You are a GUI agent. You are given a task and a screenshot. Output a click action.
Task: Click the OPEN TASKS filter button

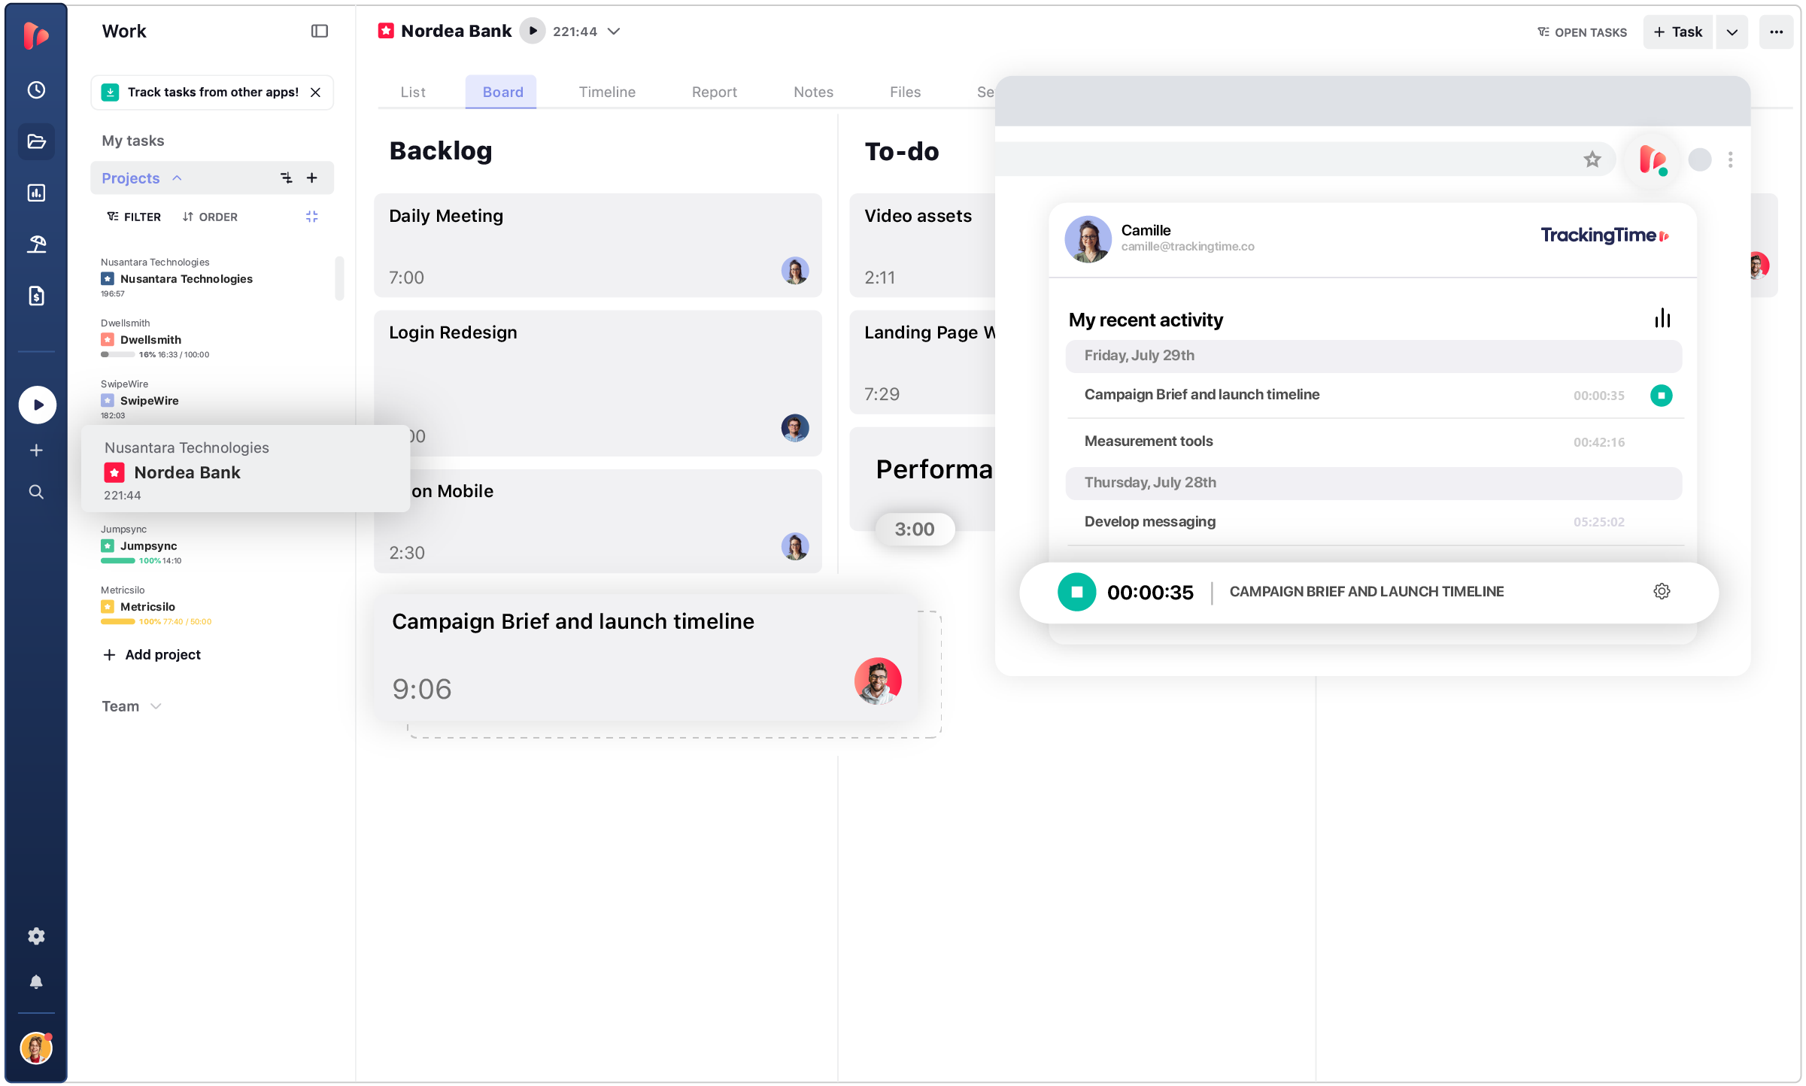pos(1583,32)
